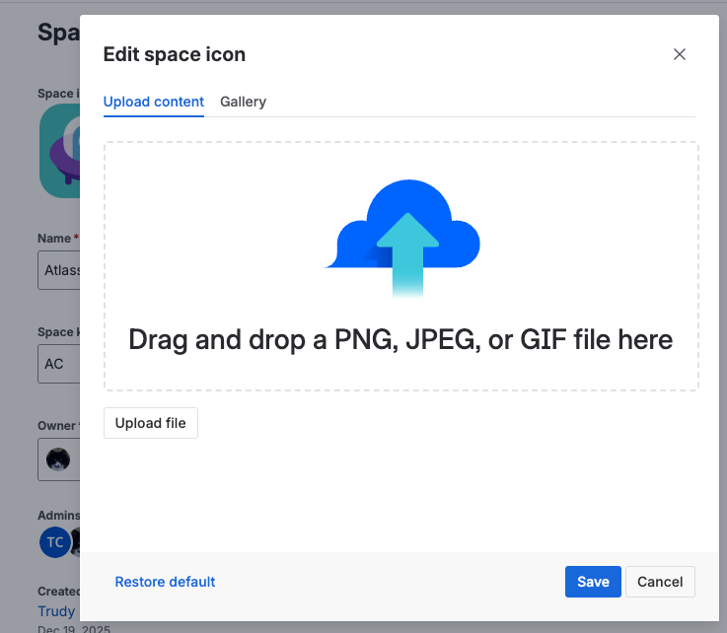Save the space icon changes

click(x=593, y=582)
